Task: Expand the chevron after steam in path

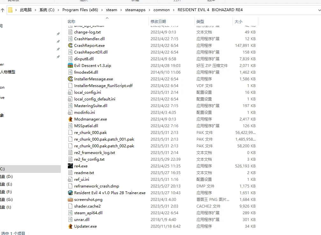Action: click(121, 10)
